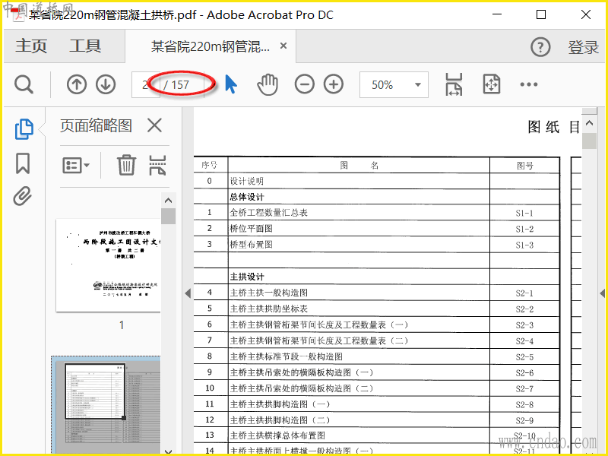Toggle the page thumbnails panel icon

click(x=24, y=128)
